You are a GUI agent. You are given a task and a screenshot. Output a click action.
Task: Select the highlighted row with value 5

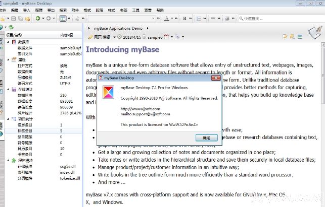43,131
